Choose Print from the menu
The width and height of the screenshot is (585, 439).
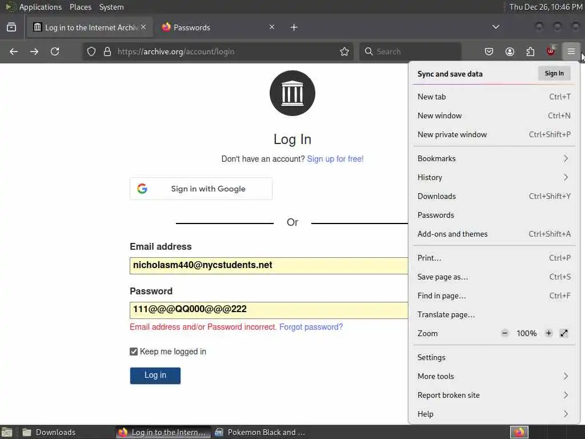(494, 258)
